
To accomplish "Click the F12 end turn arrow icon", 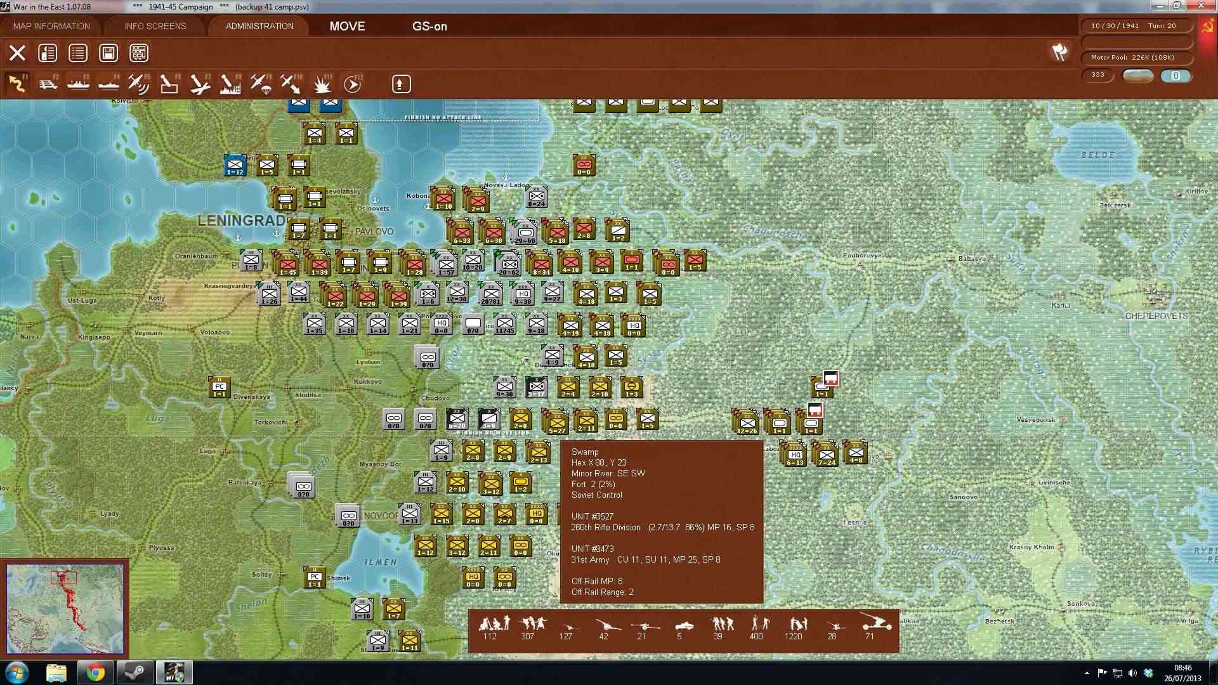I will (x=353, y=84).
